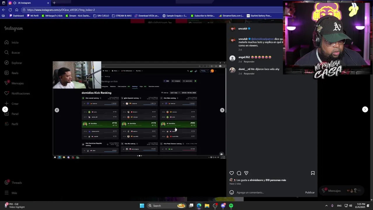Open the @domidioselpatron mention

(x=263, y=39)
